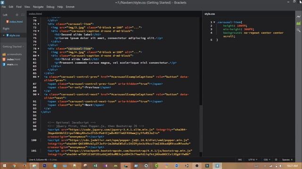Select the index.html pane header tab
Viewport: 302px width, 169px height.
(35, 14)
